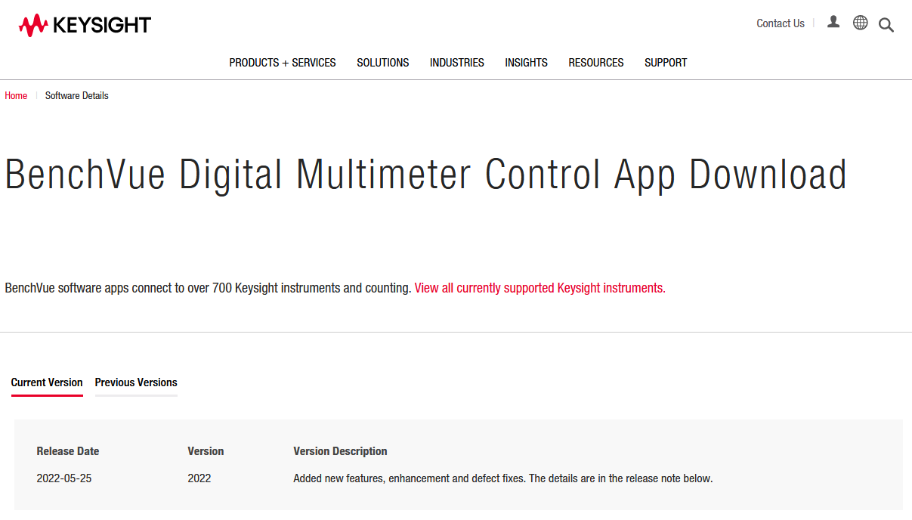Open Products + Services menu
Viewport: 912px width, 520px height.
(283, 63)
